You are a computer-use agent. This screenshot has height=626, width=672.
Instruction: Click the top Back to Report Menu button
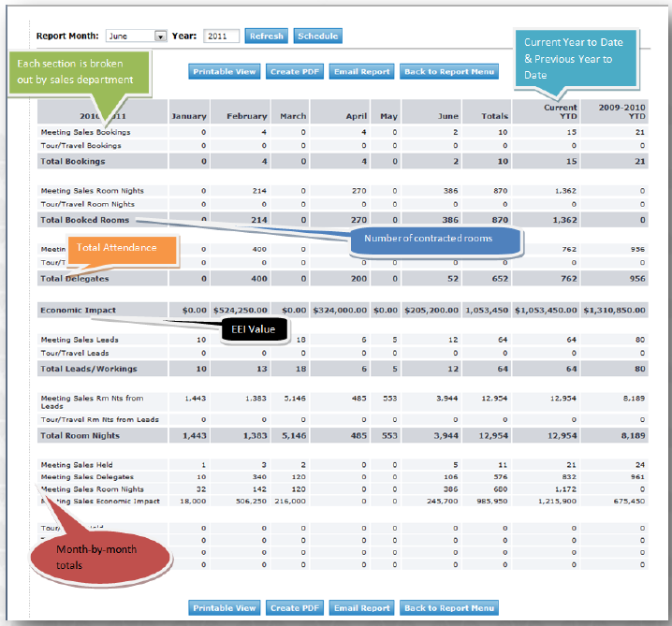point(449,71)
